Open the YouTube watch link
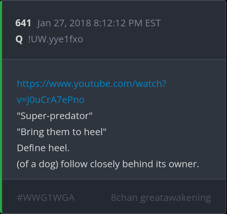Screen dimensions: 227x214 tap(92, 84)
